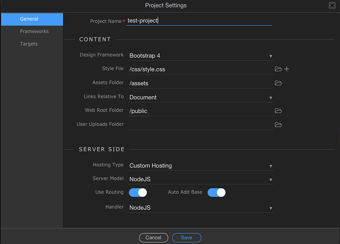The image size is (340, 244).
Task: Browse for Assets Folder location
Action: point(278,83)
